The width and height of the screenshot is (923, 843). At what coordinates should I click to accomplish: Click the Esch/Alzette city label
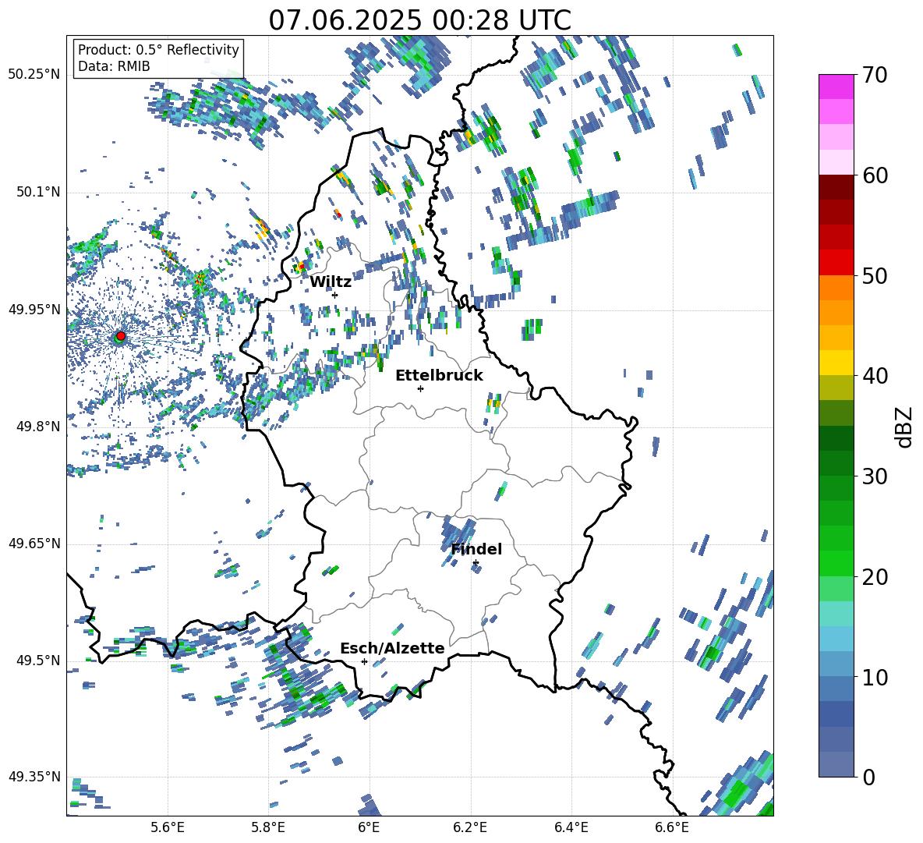[392, 648]
